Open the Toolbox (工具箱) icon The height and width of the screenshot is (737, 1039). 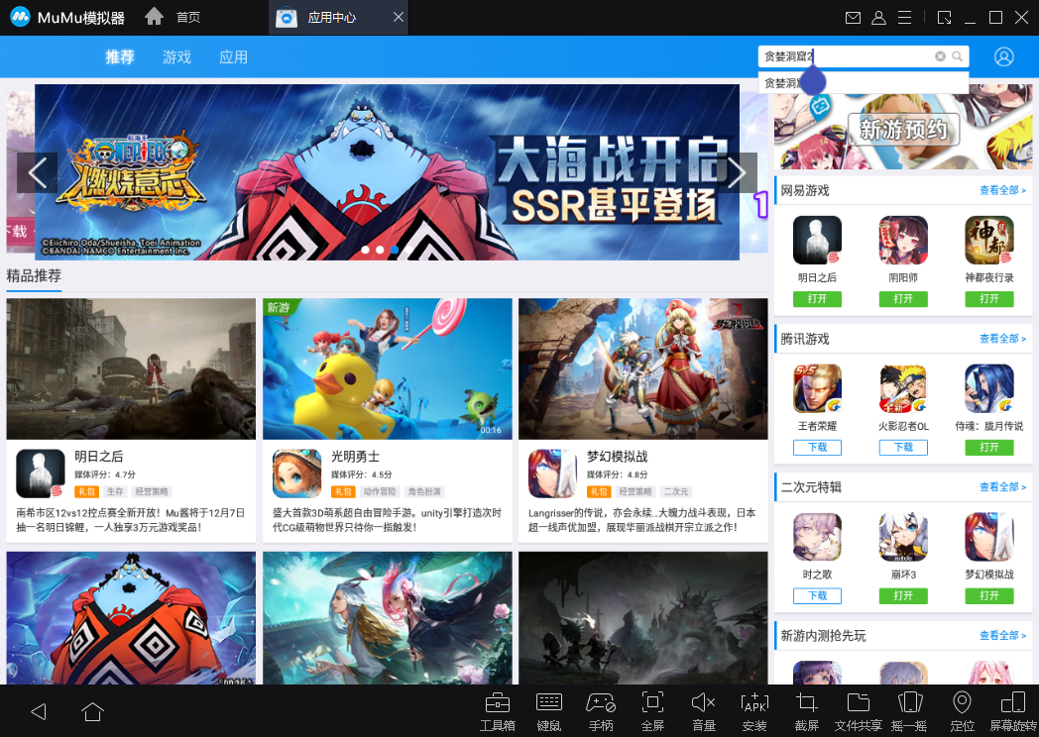(x=497, y=711)
